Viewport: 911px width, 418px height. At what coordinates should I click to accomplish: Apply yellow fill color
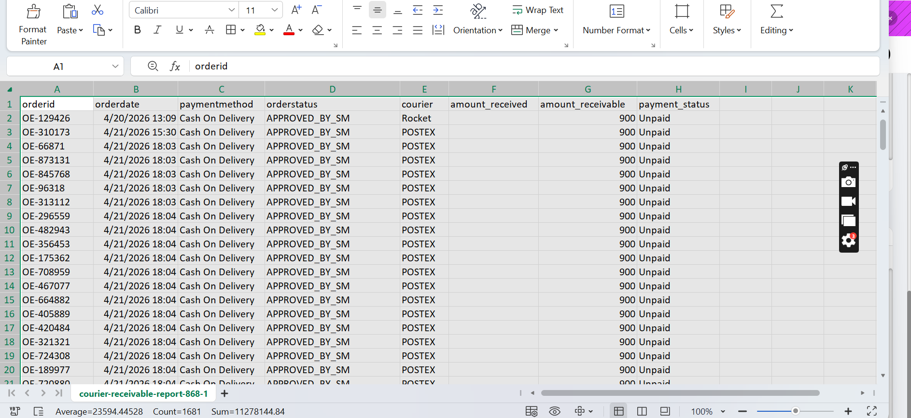point(260,30)
